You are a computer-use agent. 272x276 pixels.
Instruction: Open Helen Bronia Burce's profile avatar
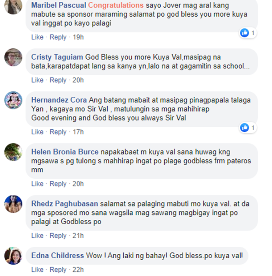click(13, 152)
